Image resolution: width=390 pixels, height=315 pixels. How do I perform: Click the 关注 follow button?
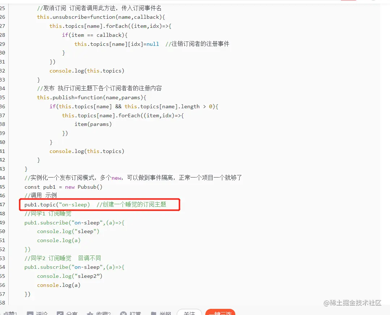coord(189,312)
